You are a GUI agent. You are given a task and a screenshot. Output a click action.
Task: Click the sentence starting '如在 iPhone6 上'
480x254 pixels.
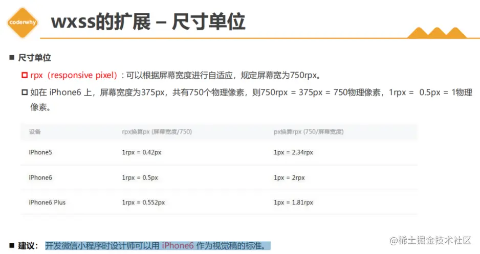click(x=251, y=99)
